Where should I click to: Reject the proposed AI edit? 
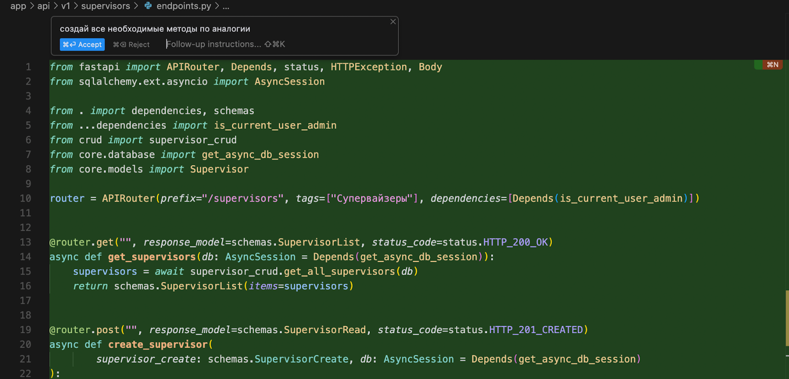pyautogui.click(x=132, y=44)
